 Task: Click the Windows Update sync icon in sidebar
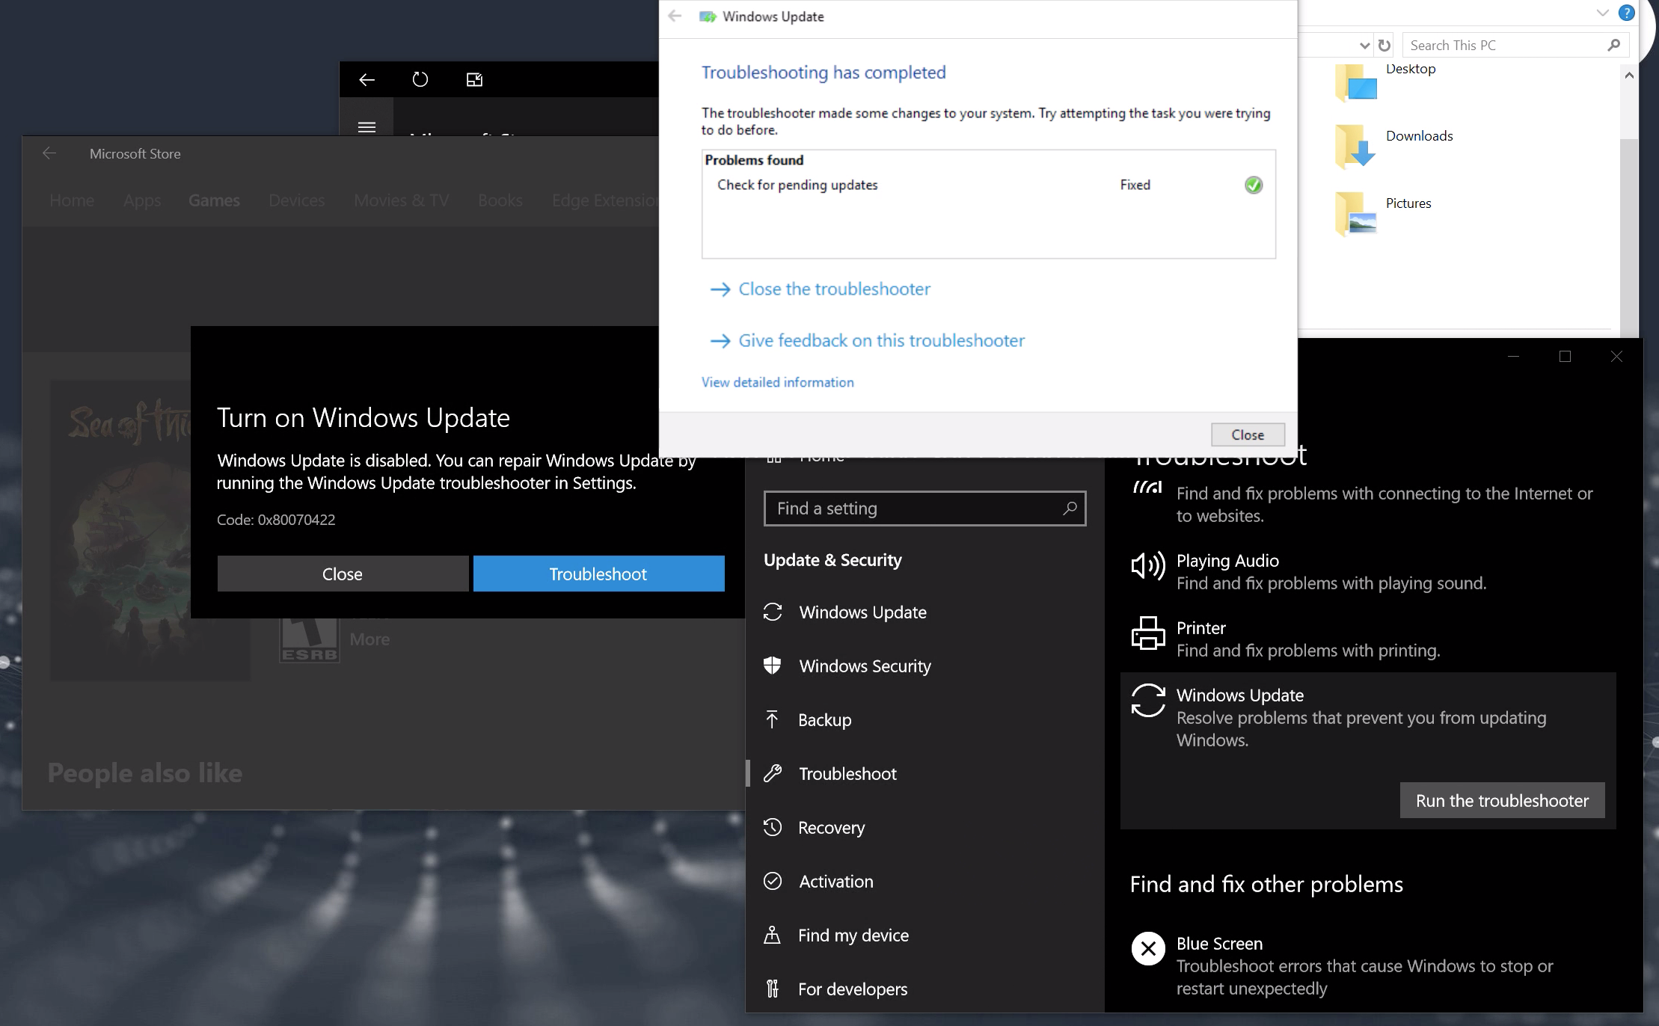pyautogui.click(x=773, y=612)
